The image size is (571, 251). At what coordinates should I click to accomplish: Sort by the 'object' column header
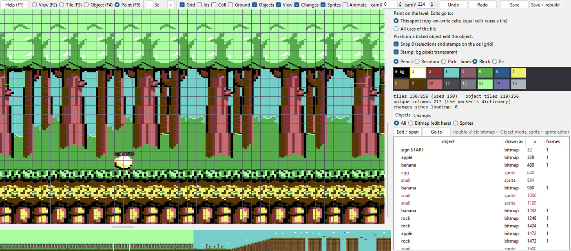[x=448, y=141]
